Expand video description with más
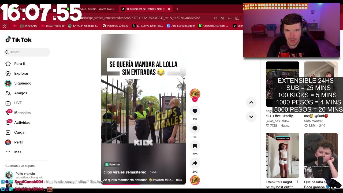Viewport: 343px width, 193px height. 179,180
